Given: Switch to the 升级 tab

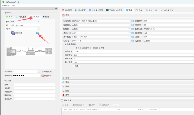Looking at the screenshot, I should (x=139, y=10).
